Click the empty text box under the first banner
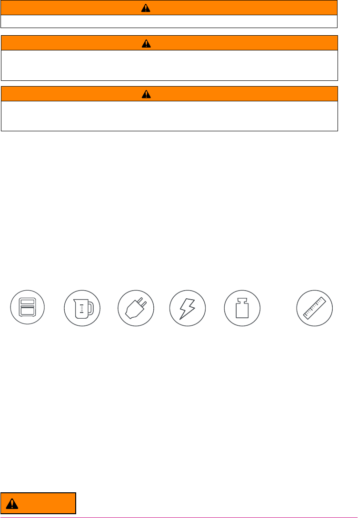Screen dimensions: 358x518 (x=169, y=21)
